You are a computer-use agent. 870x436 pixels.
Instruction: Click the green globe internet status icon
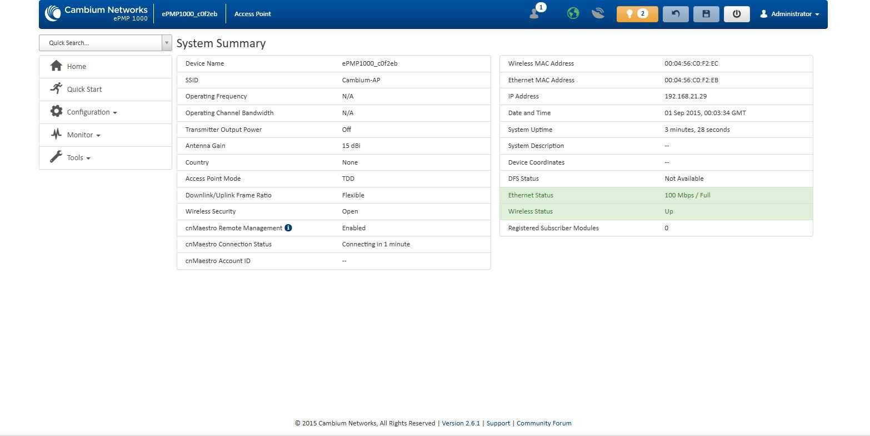click(x=573, y=13)
